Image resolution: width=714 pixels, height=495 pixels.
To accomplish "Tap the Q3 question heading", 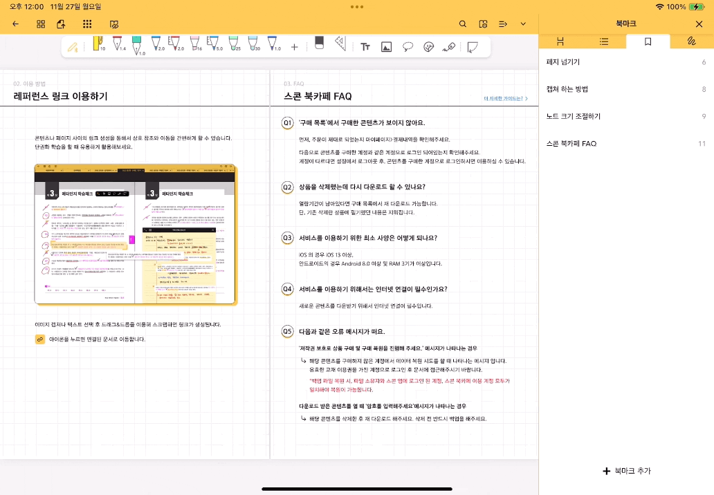I will (368, 238).
